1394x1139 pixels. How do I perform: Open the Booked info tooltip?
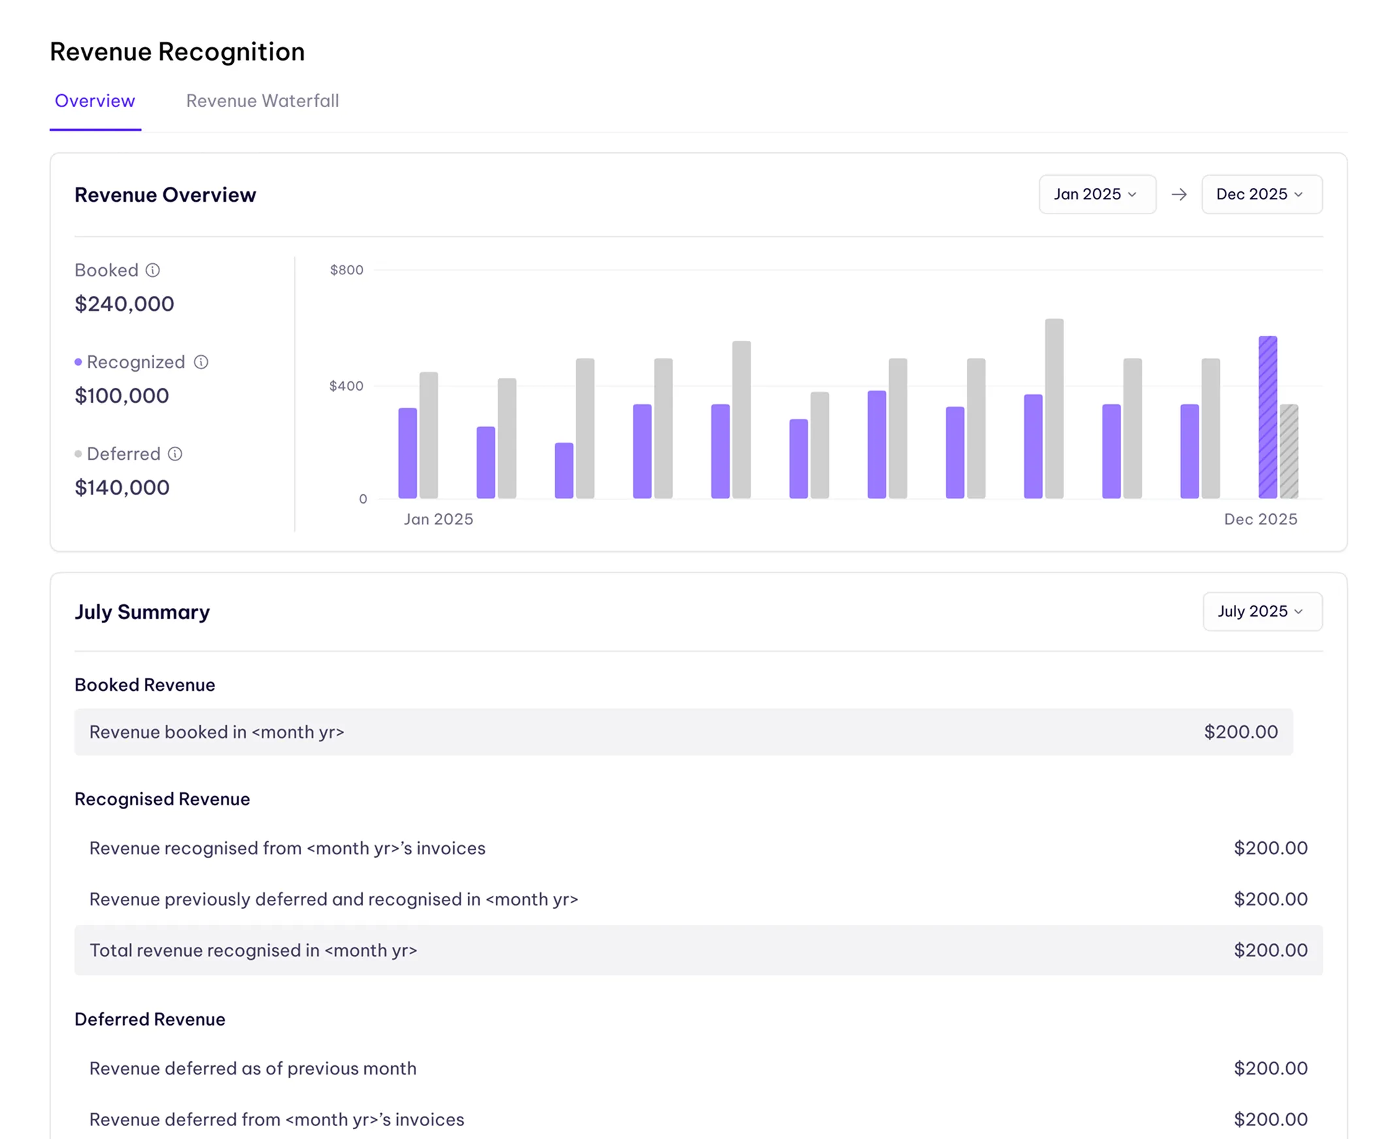click(154, 270)
